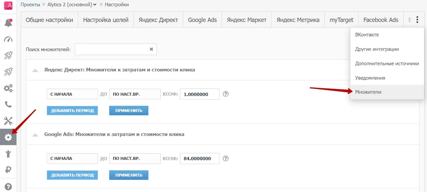Click С НАЧАЛА date field for Яндекс Директ
427x192 pixels.
coord(72,94)
